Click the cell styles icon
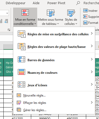Screen dimensions: 99x119 coord(71,13)
